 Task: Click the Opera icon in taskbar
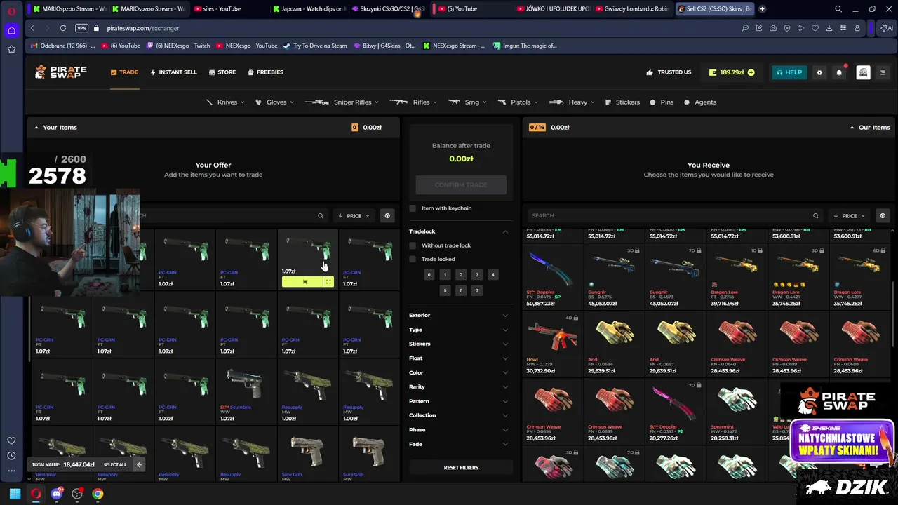tap(36, 494)
